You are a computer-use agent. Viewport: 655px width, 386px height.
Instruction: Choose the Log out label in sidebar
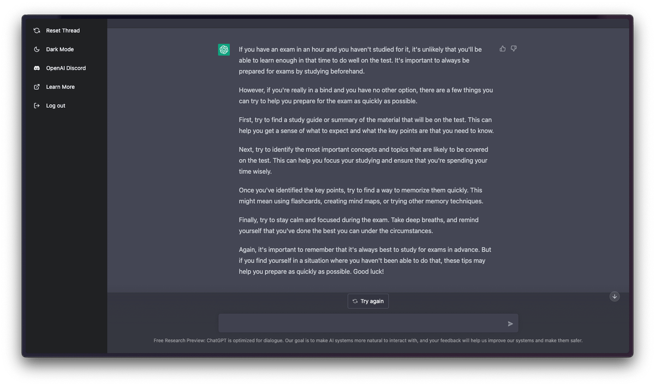56,106
